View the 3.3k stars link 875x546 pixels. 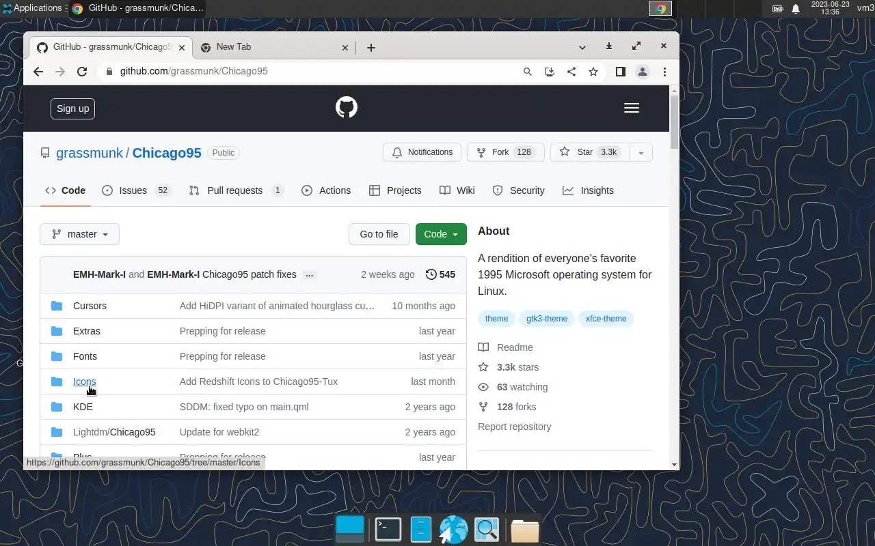[x=509, y=367]
